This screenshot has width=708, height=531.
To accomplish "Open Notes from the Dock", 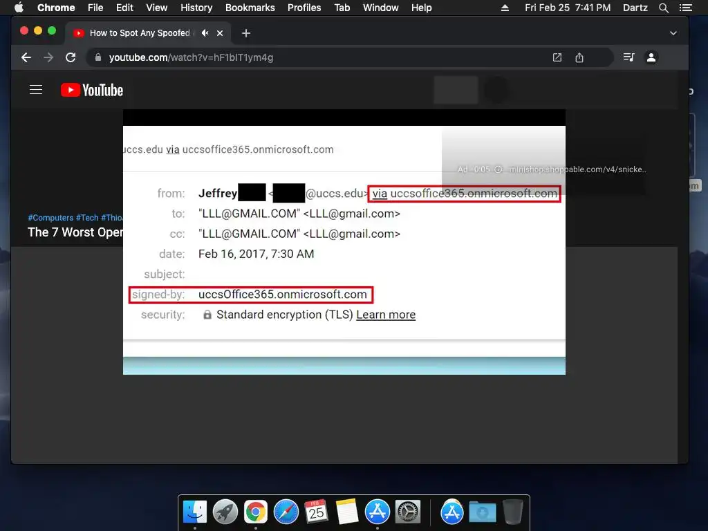I will point(347,512).
